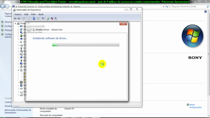Select the Bluetooth radios tree icon
210x118 pixels.
(x=21, y=85)
